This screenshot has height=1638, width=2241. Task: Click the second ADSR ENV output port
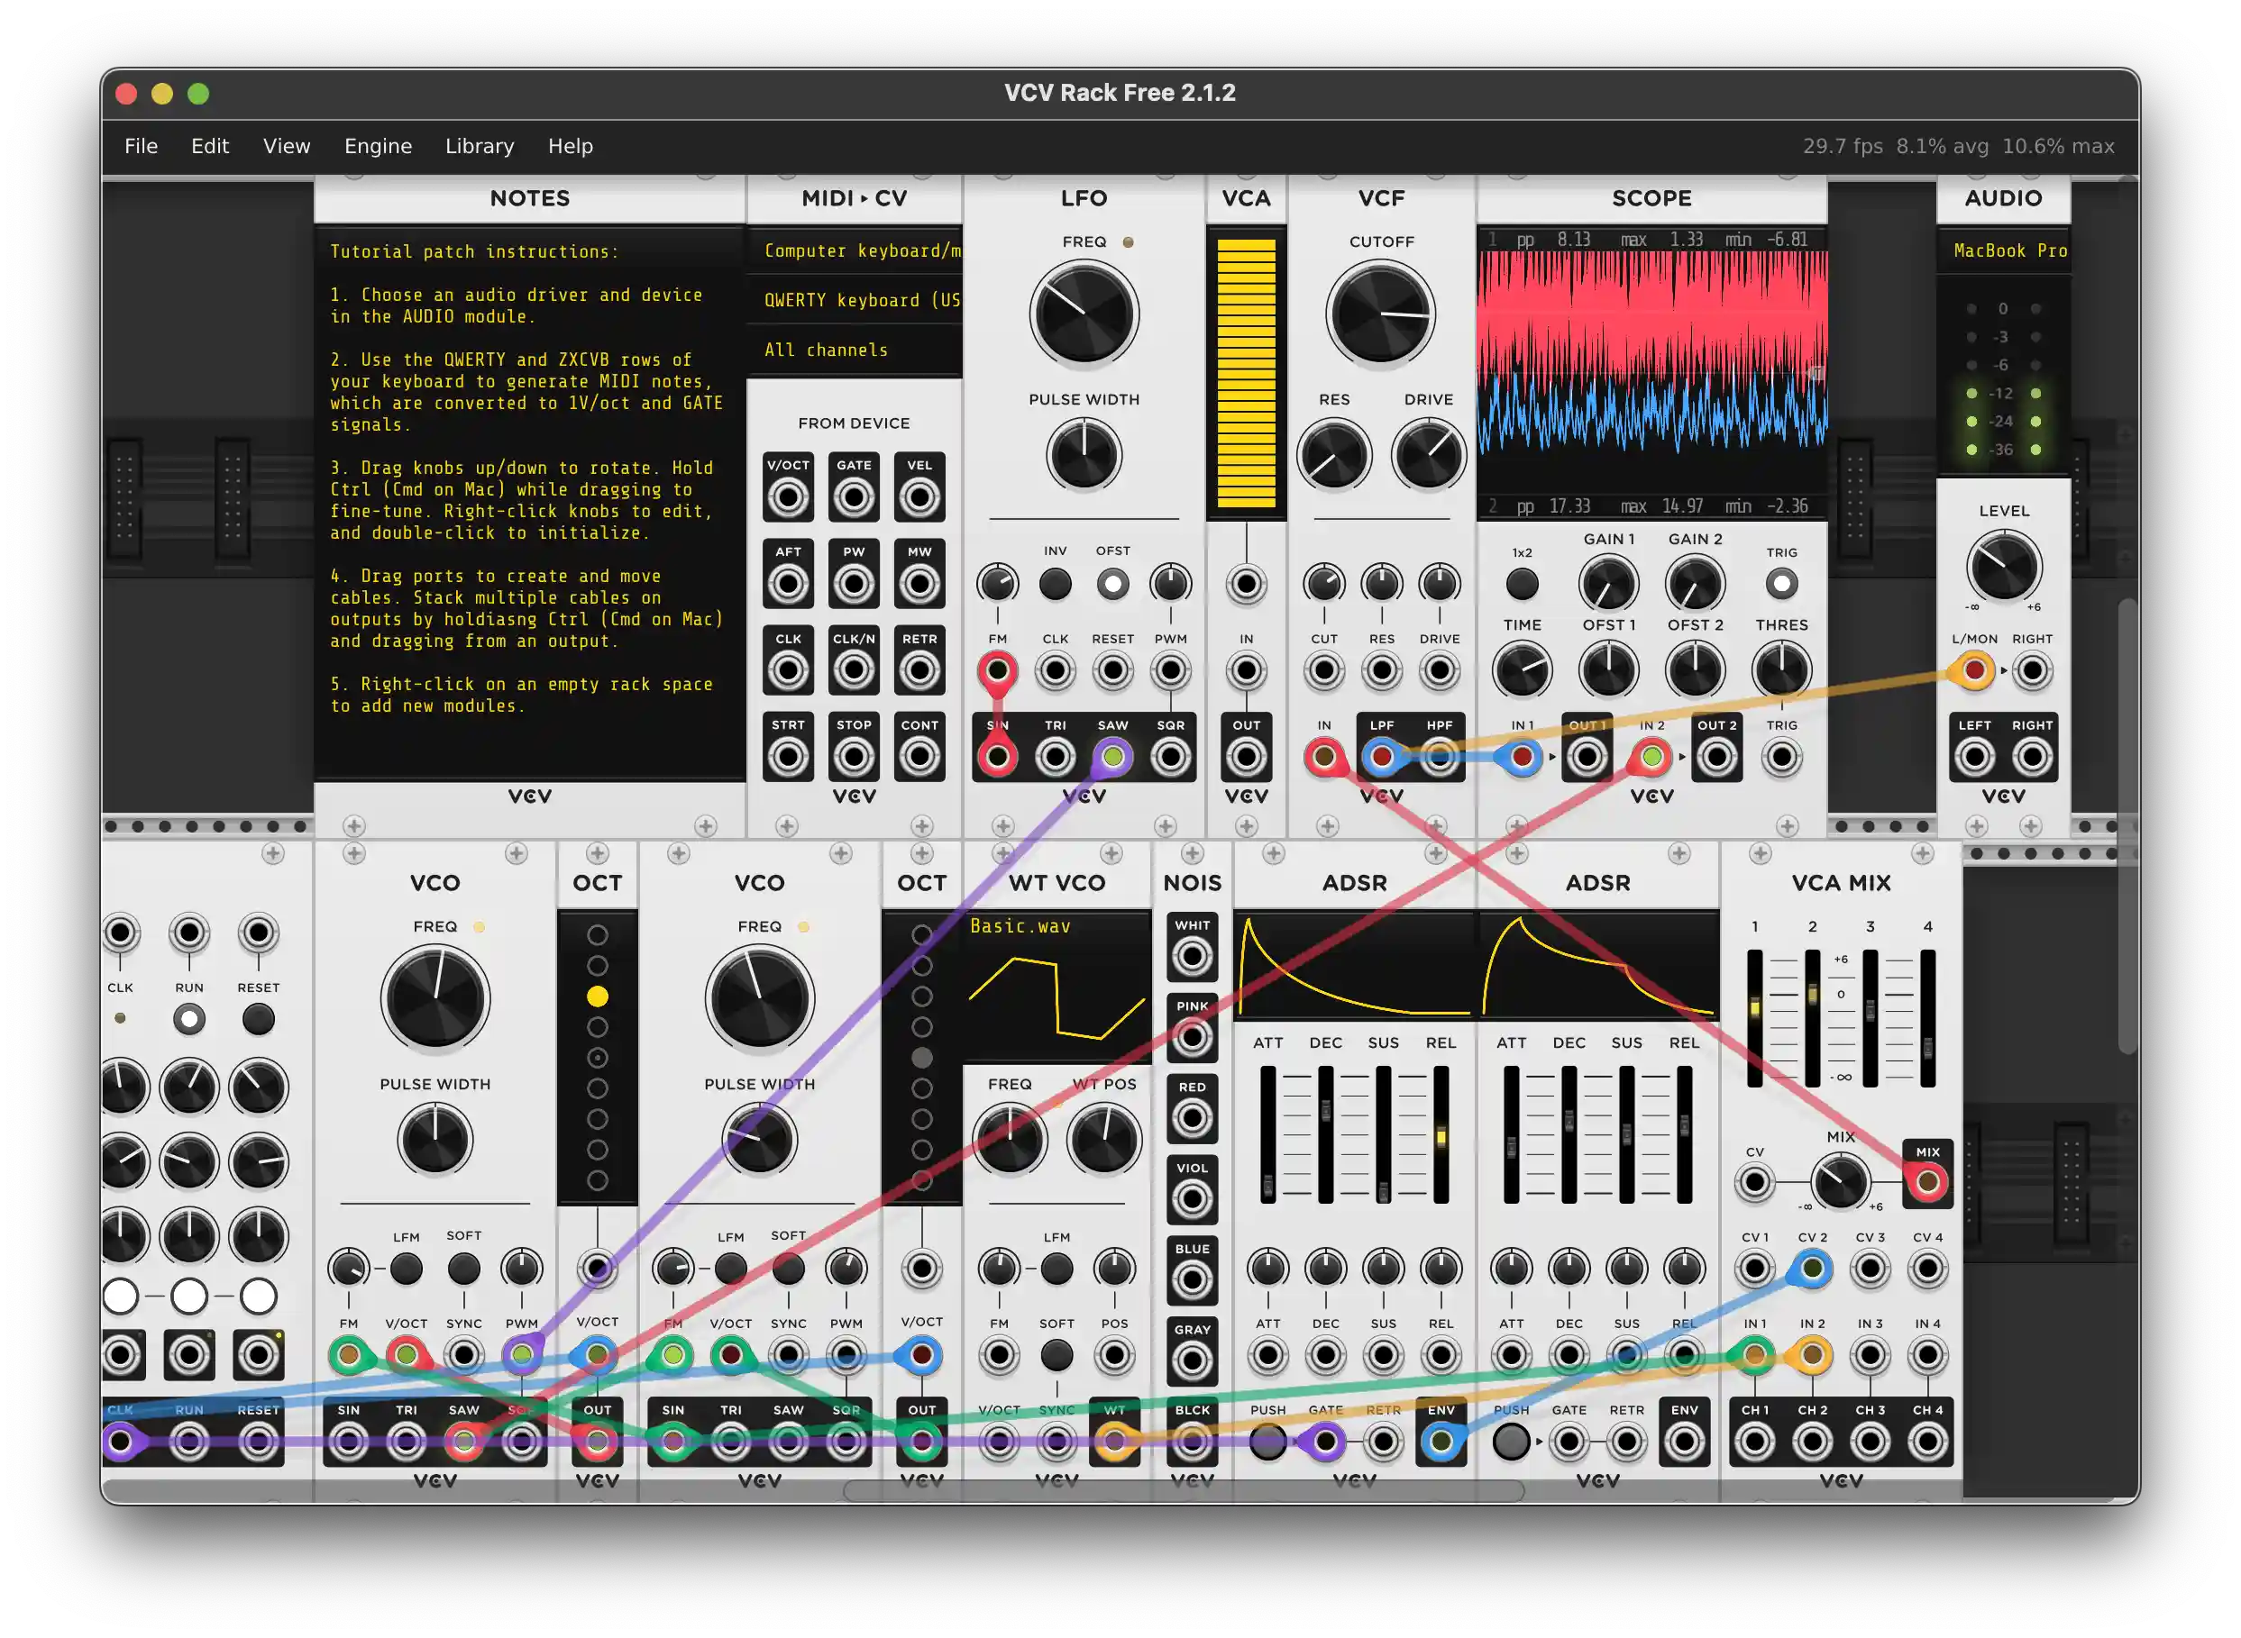point(1684,1442)
